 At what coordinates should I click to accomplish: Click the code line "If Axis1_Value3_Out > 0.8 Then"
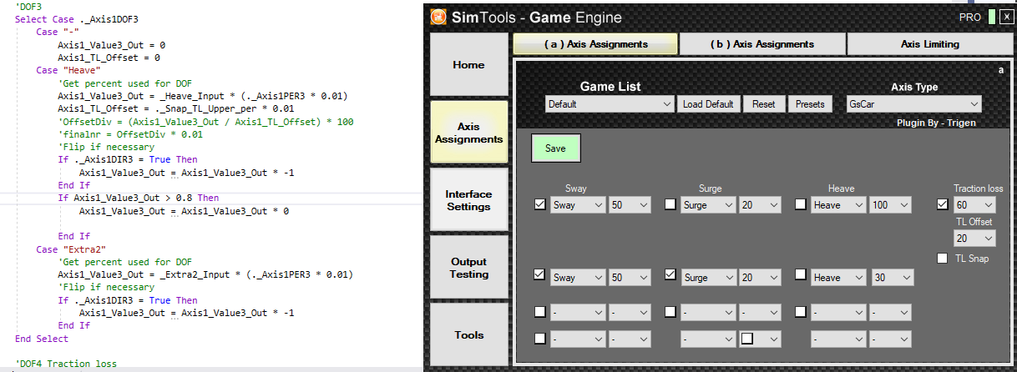[138, 199]
